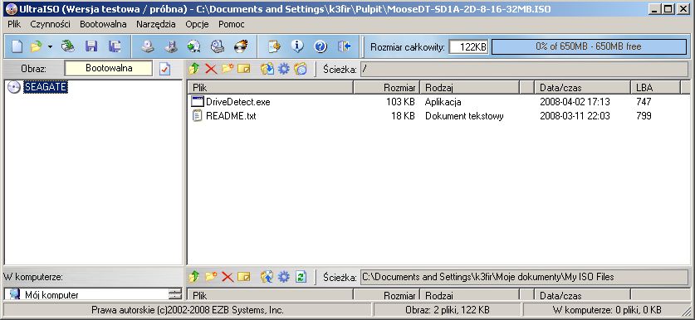Viewport: 695px width, 320px height.
Task: Open the Narzędzia menu
Action: pyautogui.click(x=156, y=24)
